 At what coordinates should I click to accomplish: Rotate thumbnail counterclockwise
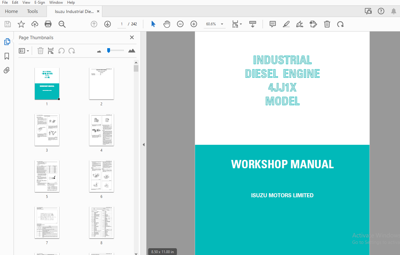61,51
